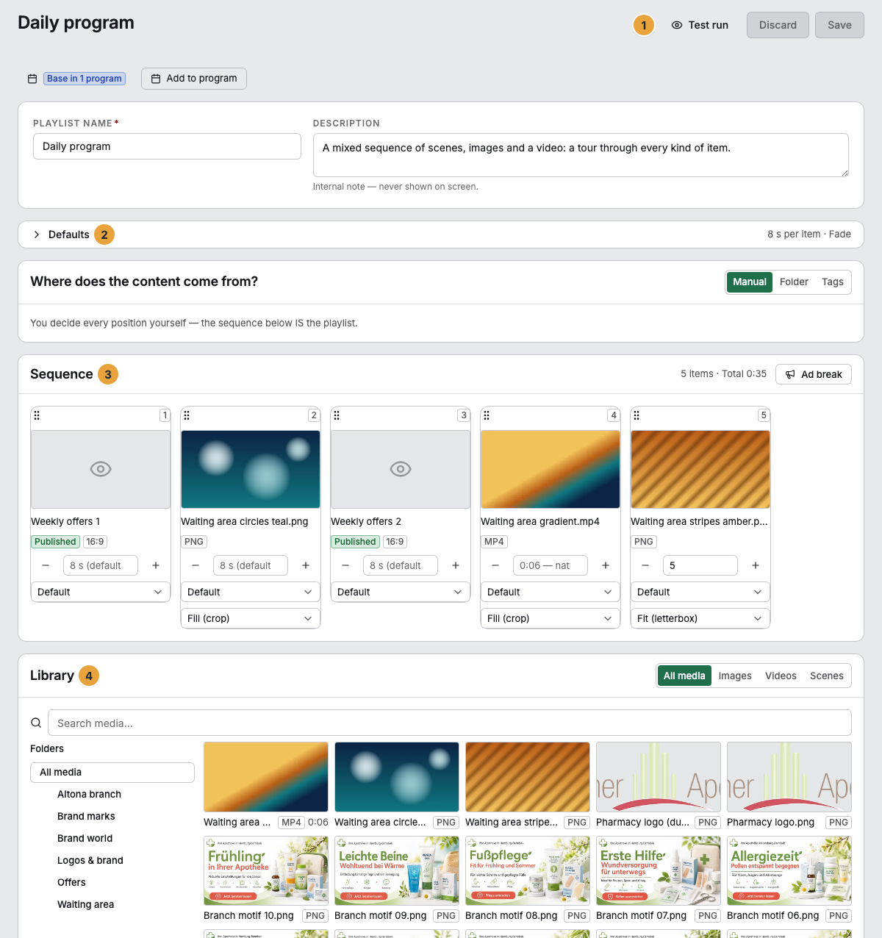Preview Weekly offers 2 via eye icon

click(401, 469)
